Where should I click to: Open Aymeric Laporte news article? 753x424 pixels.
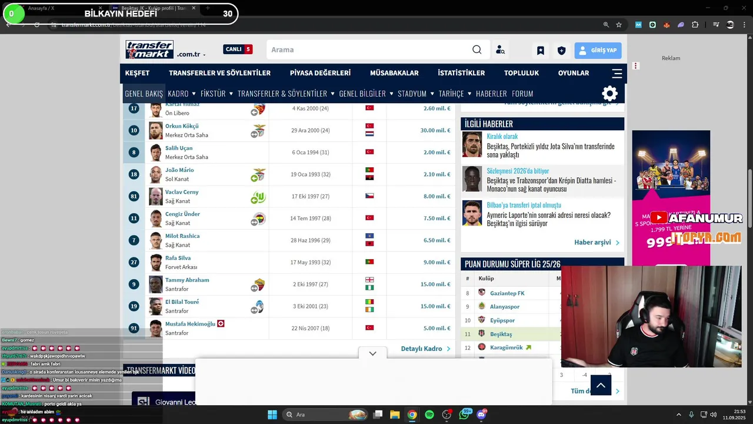[x=549, y=219]
